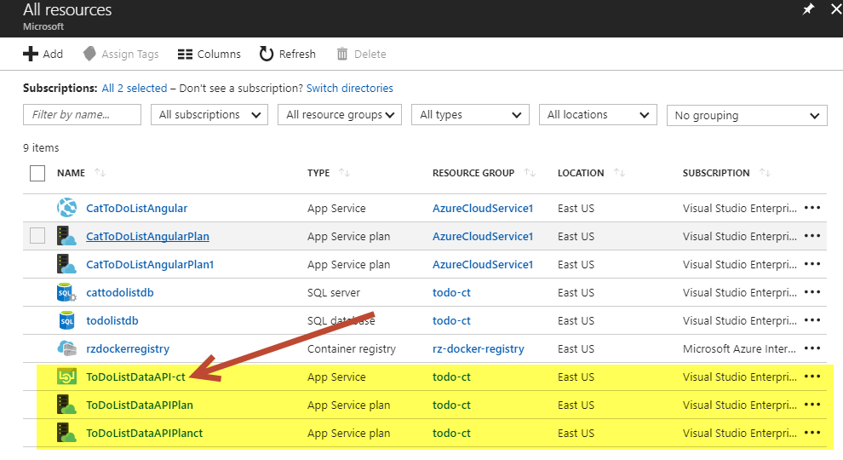Open the ellipsis menu for rzdockerregistry

(811, 348)
